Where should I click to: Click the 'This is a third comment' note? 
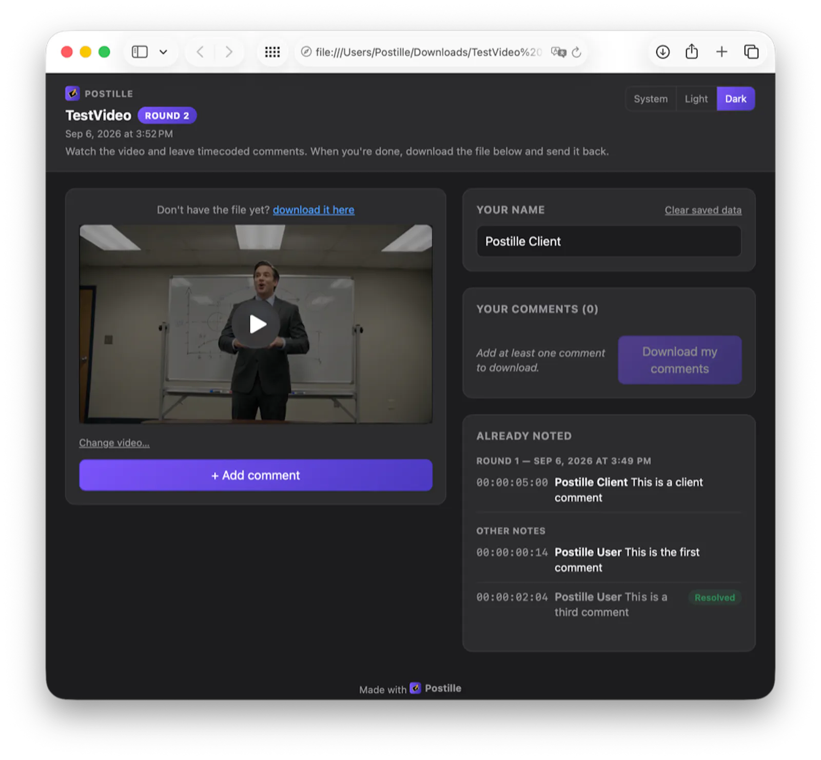click(x=611, y=605)
